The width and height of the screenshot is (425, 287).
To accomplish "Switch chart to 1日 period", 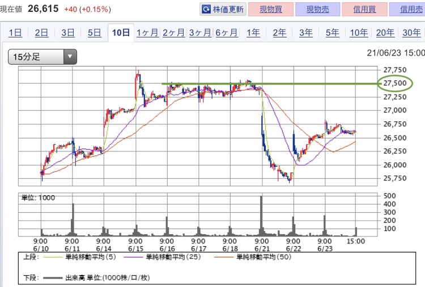I will click(15, 33).
